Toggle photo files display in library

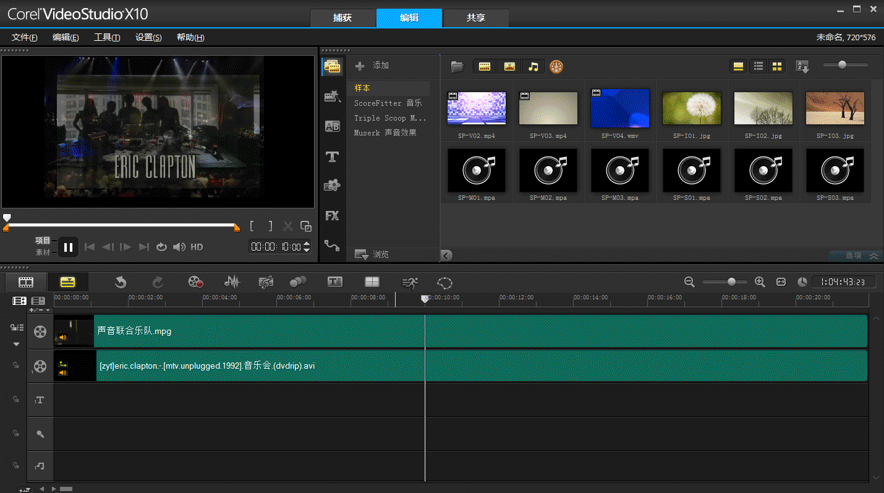click(509, 66)
